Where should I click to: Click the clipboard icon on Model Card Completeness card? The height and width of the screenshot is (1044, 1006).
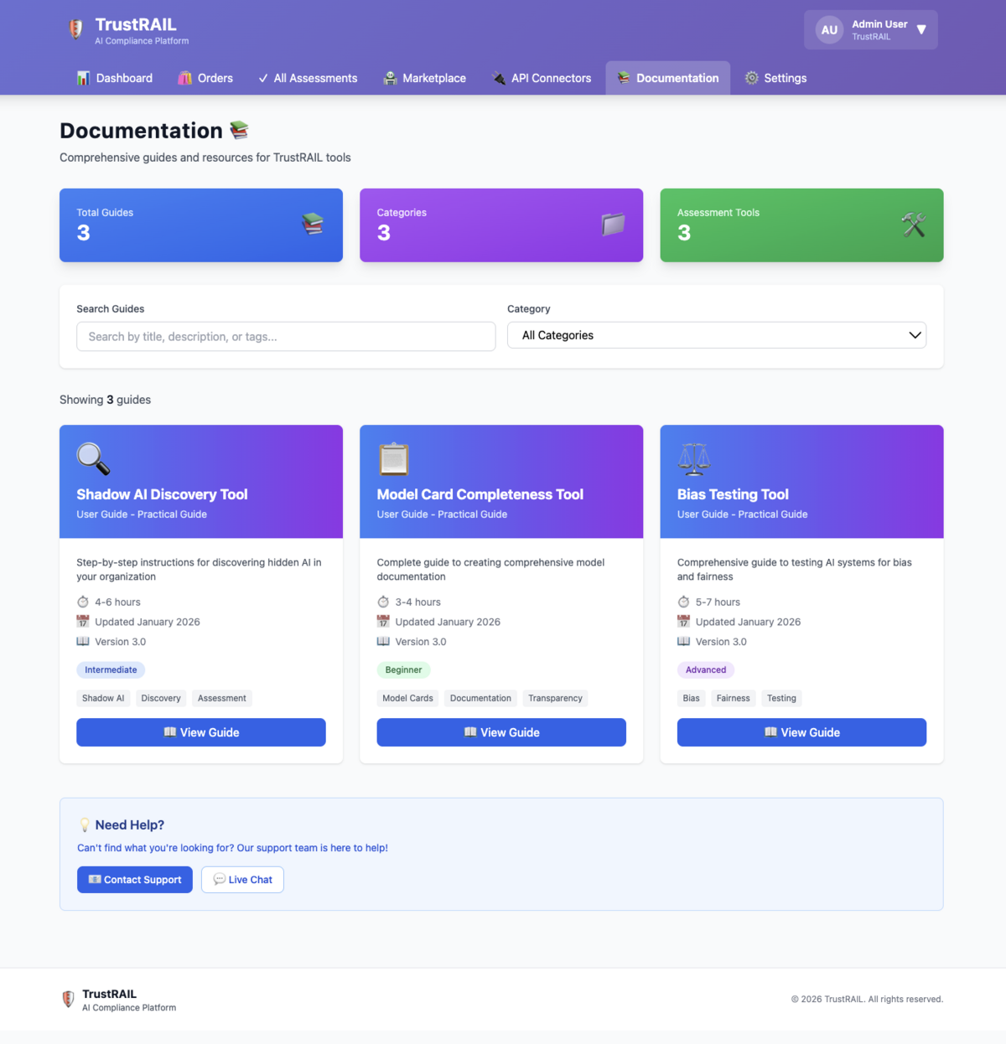click(x=393, y=458)
